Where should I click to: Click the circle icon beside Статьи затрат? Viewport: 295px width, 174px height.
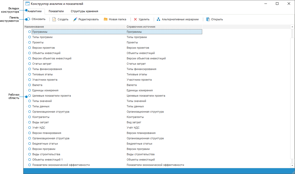pyautogui.click(x=30, y=64)
